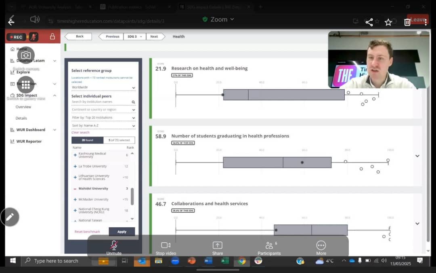Click Share in Zoom toolbar
436x273 pixels.
[x=218, y=248]
